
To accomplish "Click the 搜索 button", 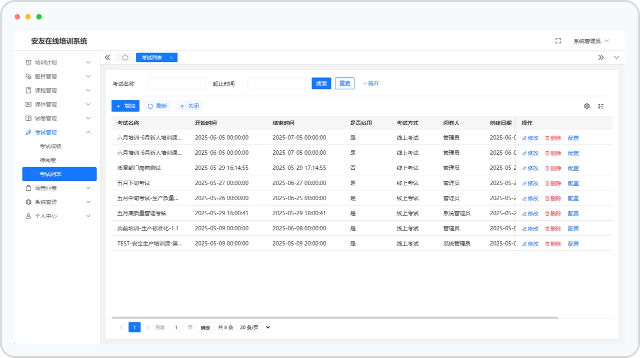I will tap(321, 83).
